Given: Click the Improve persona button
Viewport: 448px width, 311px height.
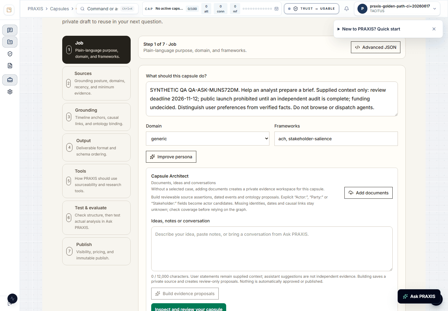Looking at the screenshot, I should (171, 157).
